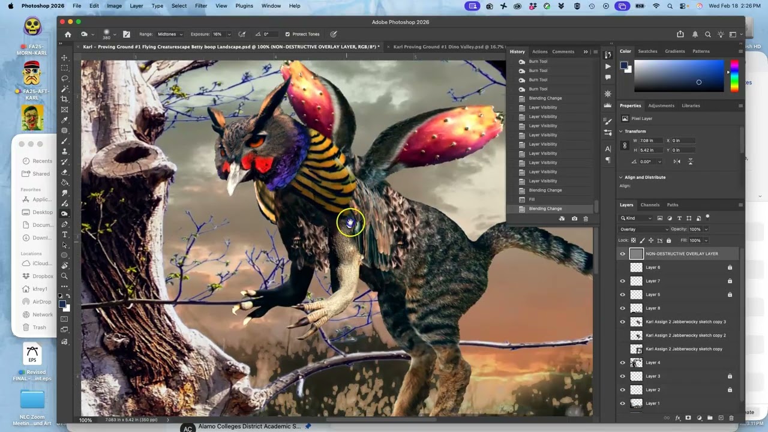Pick color in Color panel gradient field
Screen dimensions: 768x432
(679, 76)
